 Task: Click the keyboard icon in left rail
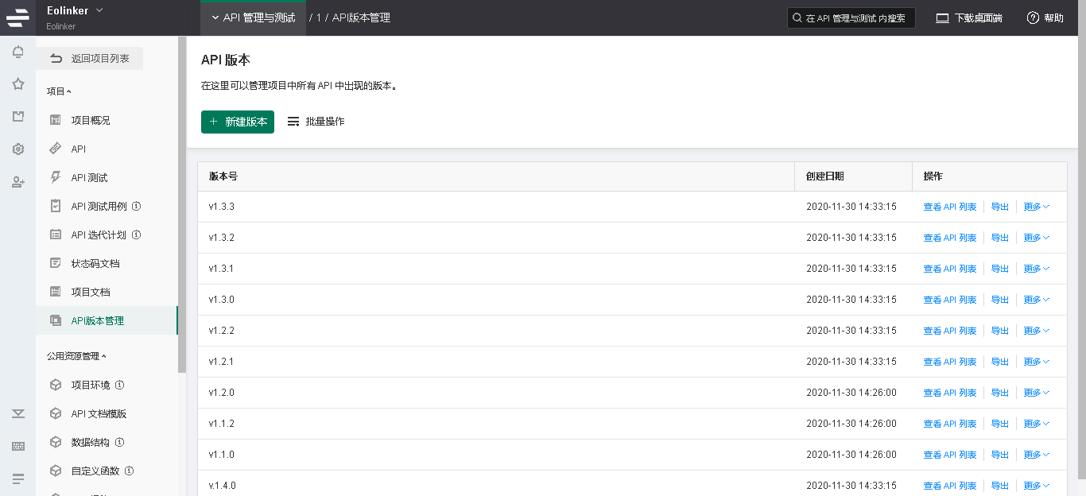pyautogui.click(x=17, y=446)
